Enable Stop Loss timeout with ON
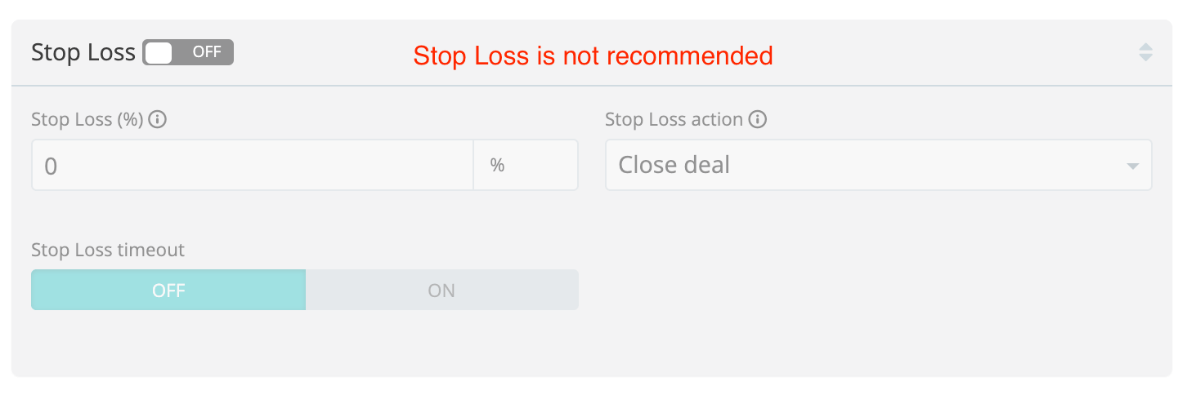 coord(441,291)
